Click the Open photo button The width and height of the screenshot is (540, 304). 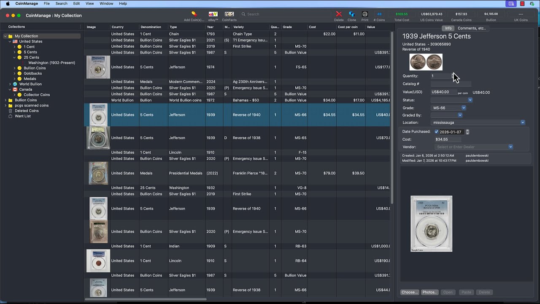[x=448, y=292]
